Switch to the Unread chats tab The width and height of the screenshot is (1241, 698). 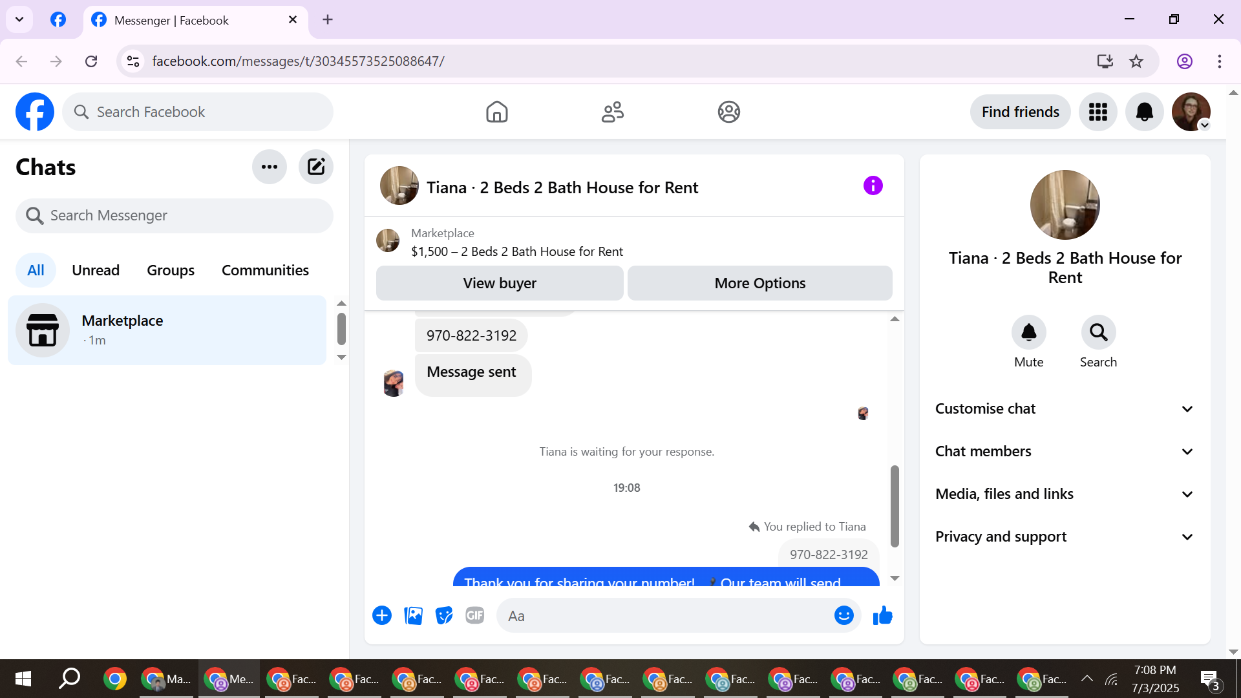96,270
